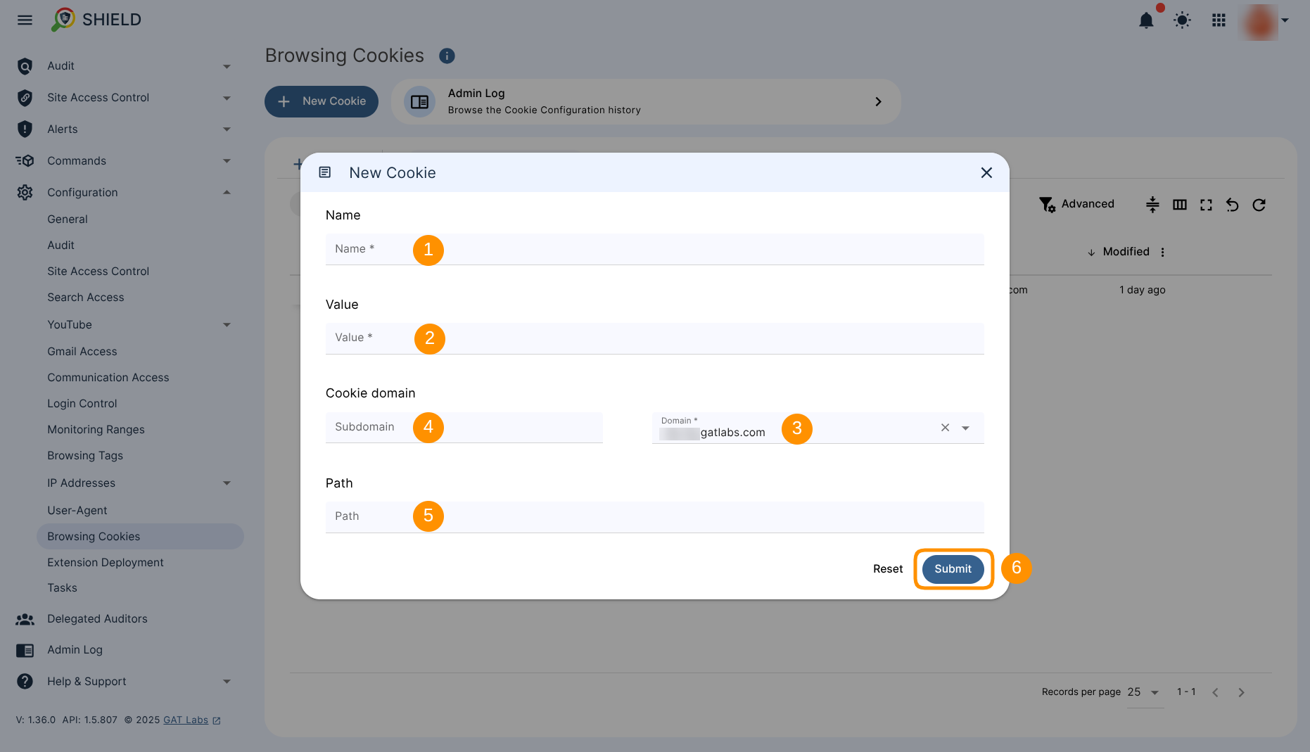This screenshot has width=1310, height=752.
Task: Open Login Control configuration
Action: coord(82,404)
